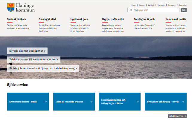
Task: Open the Omsorg & stöd menu
Action: [47, 19]
